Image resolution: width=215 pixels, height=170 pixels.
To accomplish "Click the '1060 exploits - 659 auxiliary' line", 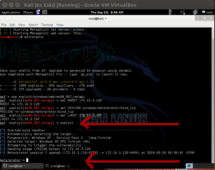I will click(x=47, y=86).
